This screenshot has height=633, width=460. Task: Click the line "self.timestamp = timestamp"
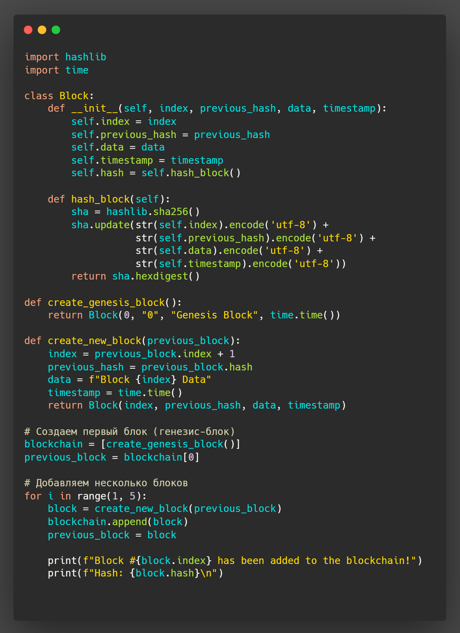coord(147,160)
